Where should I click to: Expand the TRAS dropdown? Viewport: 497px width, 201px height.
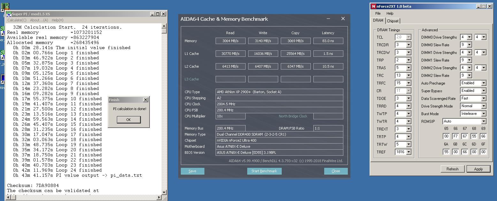409,68
